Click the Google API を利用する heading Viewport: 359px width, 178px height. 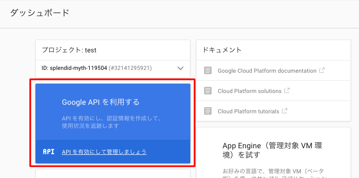point(101,102)
